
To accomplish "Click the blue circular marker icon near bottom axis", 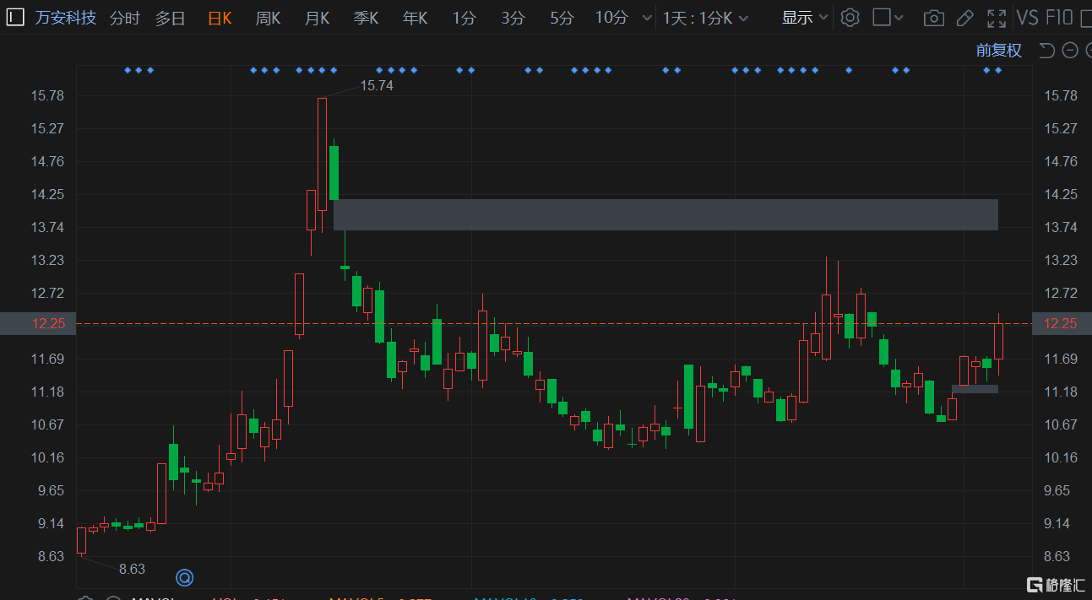I will 184,578.
